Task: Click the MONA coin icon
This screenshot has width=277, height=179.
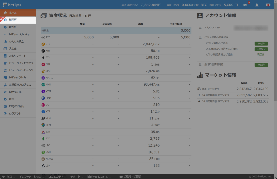Action: pyautogui.click(x=43, y=159)
